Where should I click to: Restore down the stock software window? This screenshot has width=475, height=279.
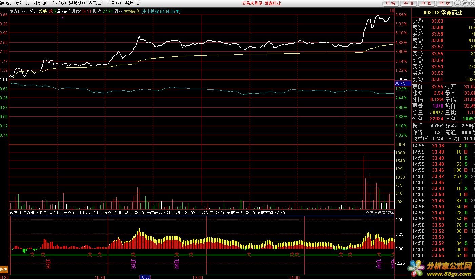[x=464, y=3]
